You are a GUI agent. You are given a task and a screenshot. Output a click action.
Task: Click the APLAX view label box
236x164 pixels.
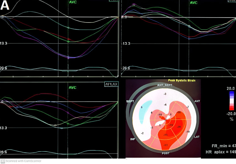pos(111,84)
